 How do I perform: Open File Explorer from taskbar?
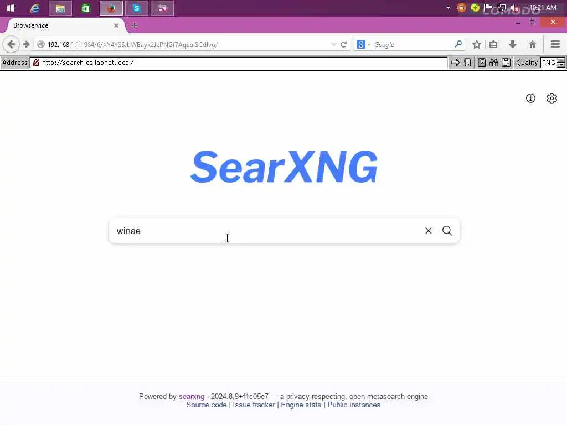pyautogui.click(x=60, y=8)
